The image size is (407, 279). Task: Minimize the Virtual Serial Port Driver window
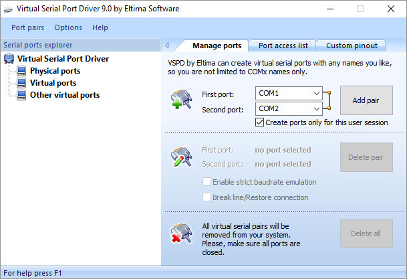tap(330, 9)
